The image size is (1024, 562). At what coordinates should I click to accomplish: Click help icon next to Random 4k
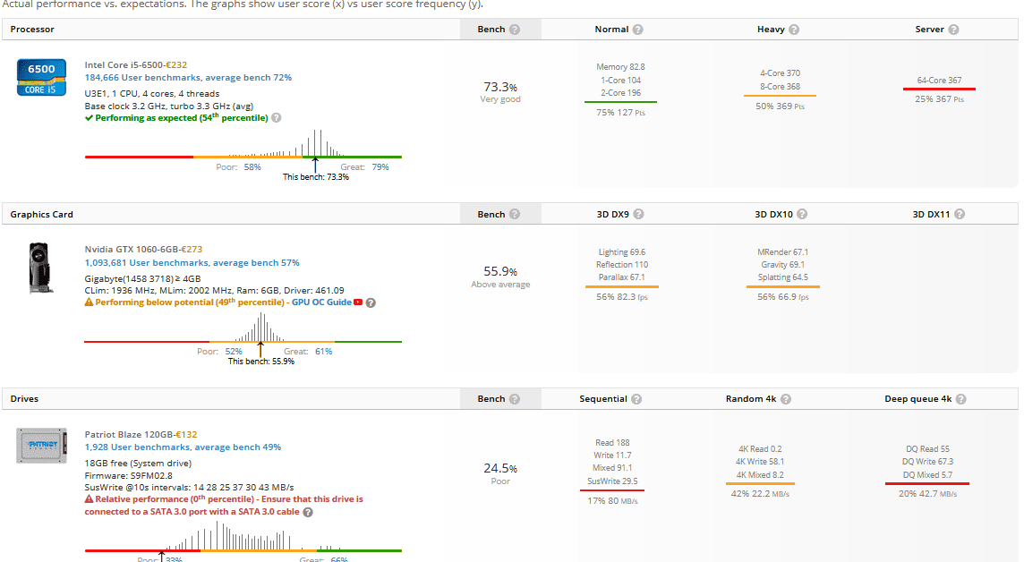[x=786, y=399]
